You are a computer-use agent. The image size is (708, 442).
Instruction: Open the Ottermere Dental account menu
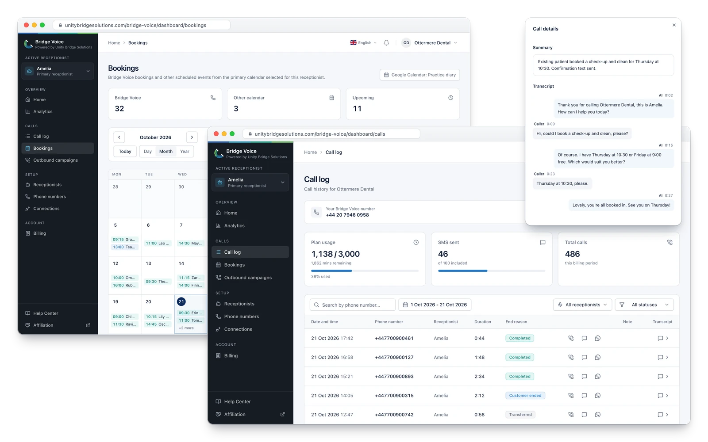coord(429,43)
